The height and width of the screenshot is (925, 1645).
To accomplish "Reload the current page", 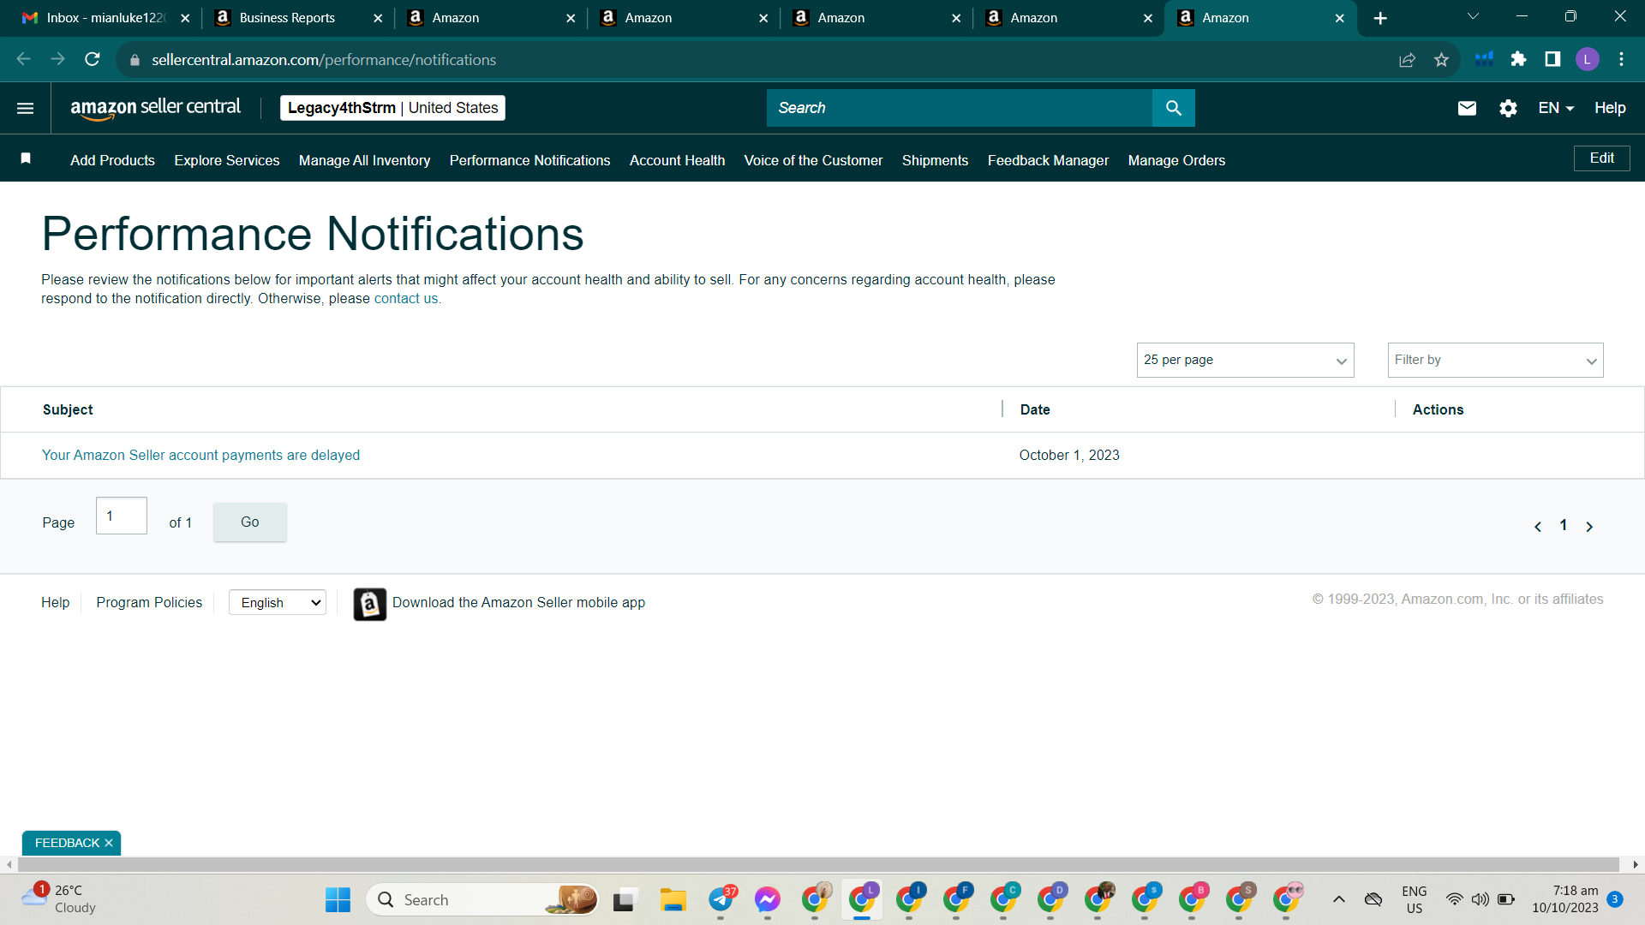I will 93,59.
